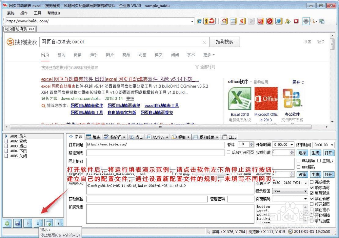The height and width of the screenshot is (238, 339).
Task: Open the 开始时间 time dropdown
Action: (x=292, y=145)
